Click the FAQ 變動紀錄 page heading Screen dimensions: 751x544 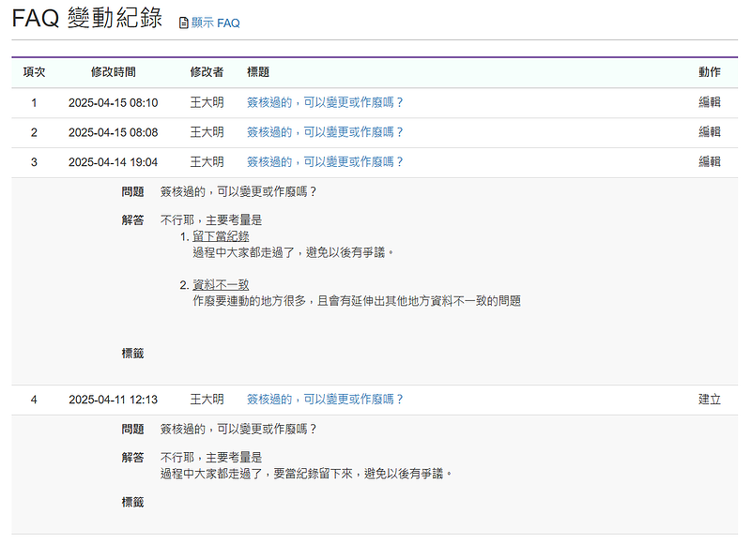coord(87,20)
